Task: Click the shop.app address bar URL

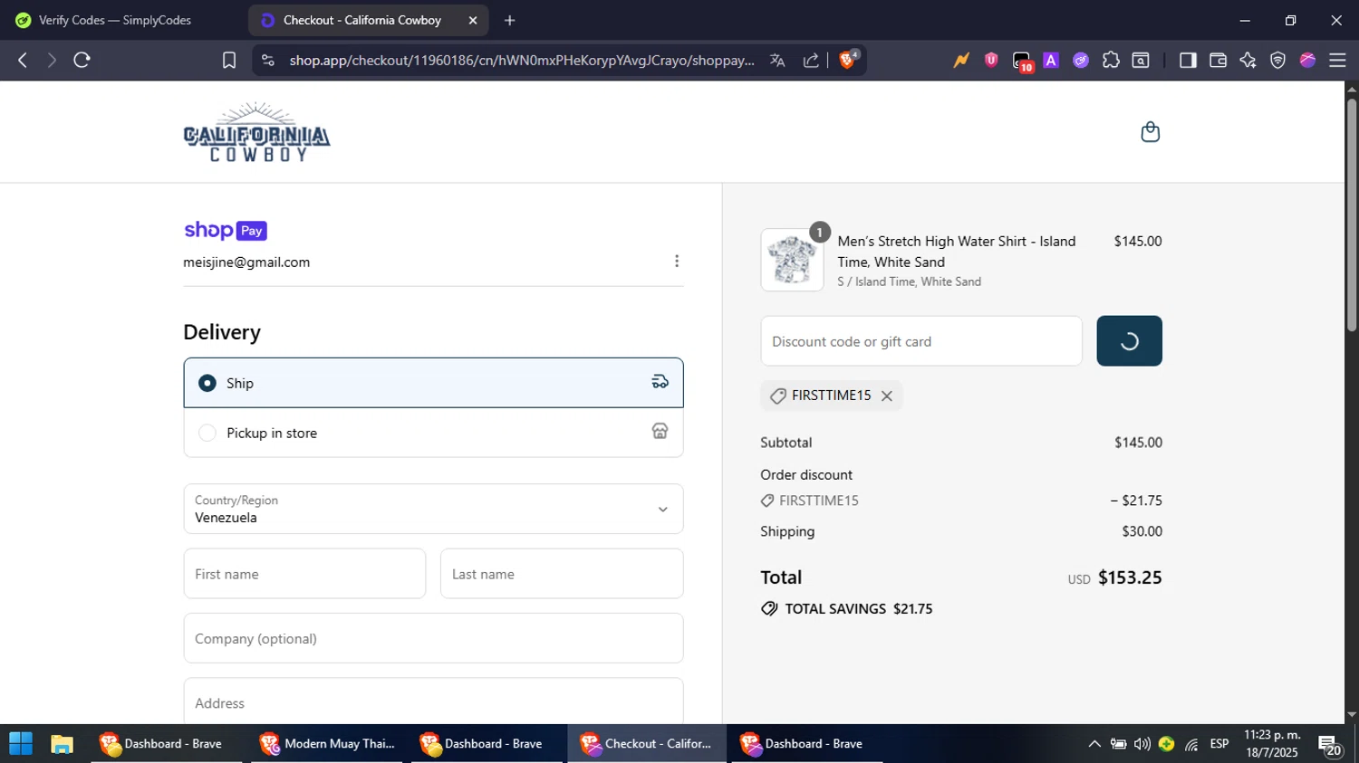Action: pos(522,60)
